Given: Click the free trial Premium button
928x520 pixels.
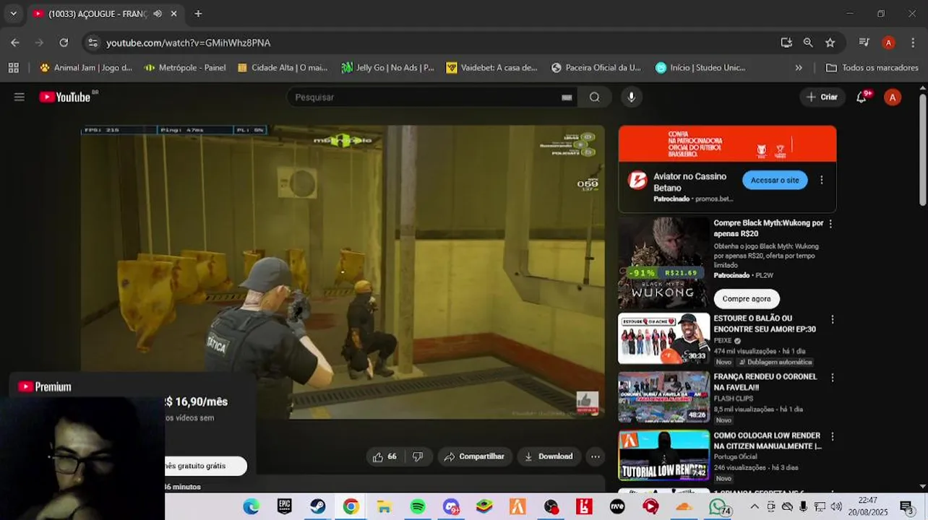Looking at the screenshot, I should click(205, 466).
